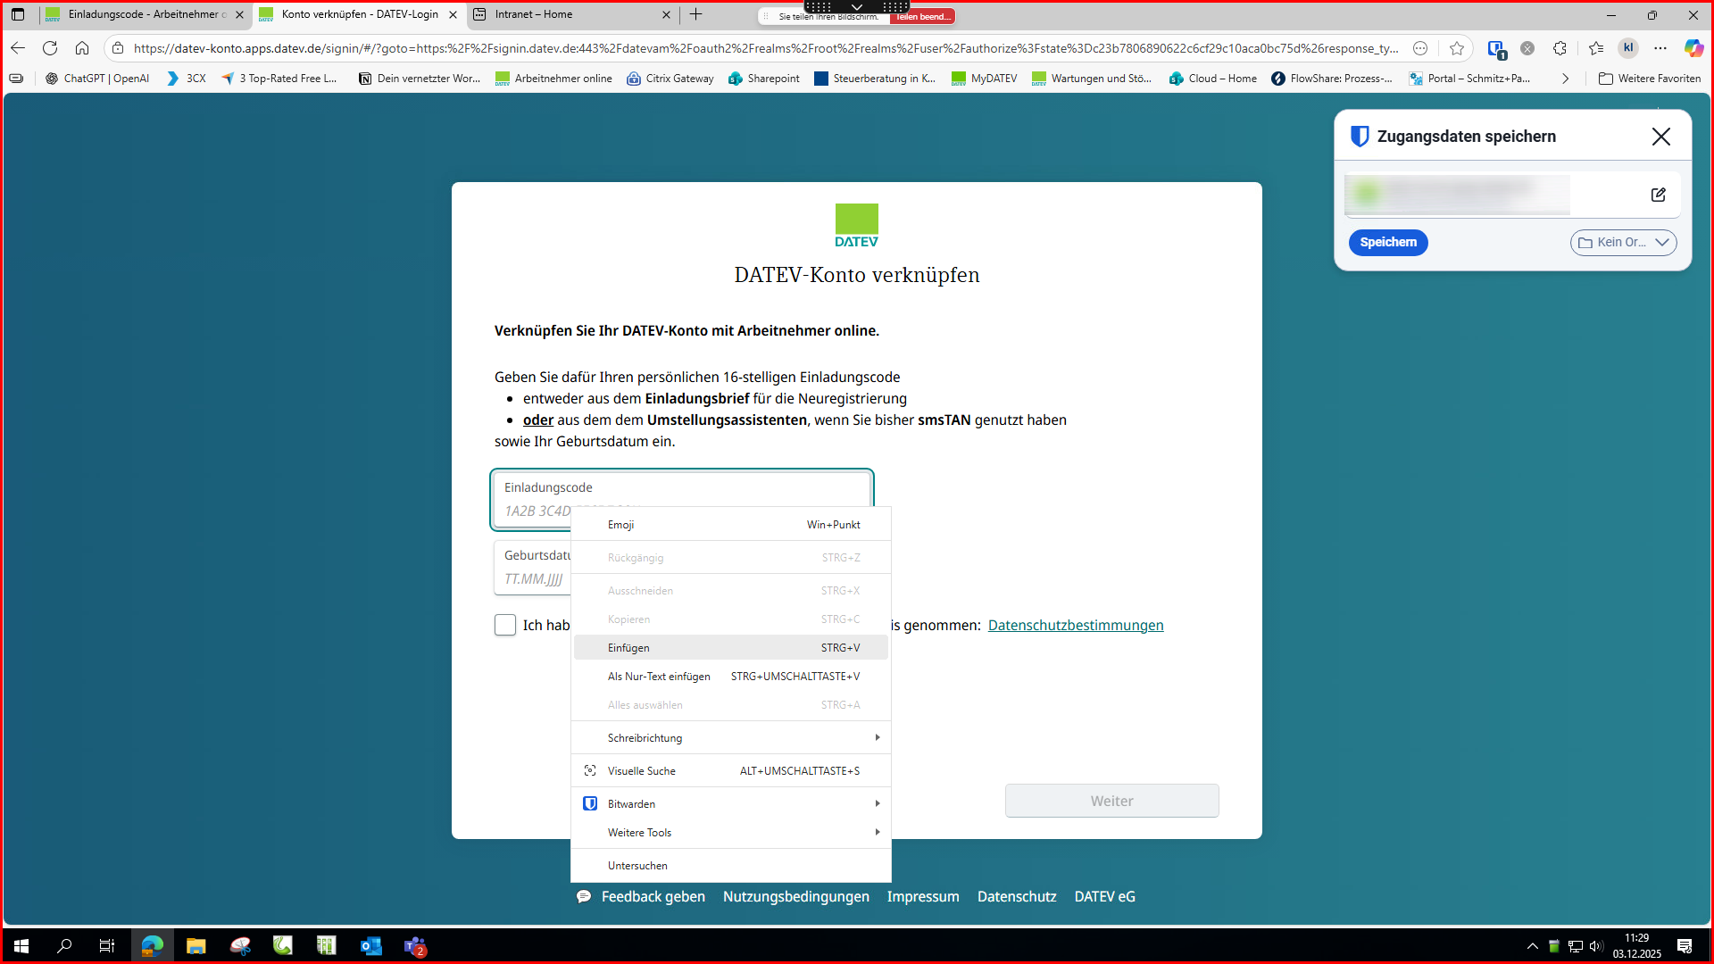Close the Zugangsdaten speichern popup

pos(1660,137)
